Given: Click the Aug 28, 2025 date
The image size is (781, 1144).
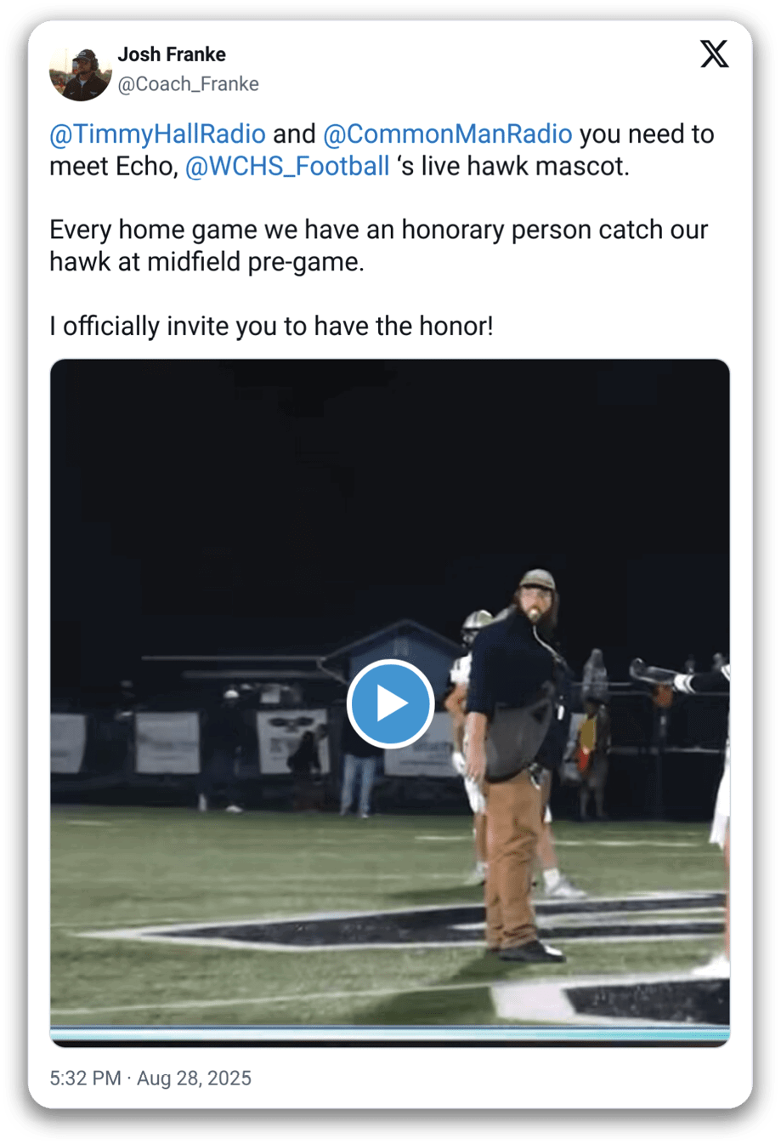Looking at the screenshot, I should [195, 1079].
